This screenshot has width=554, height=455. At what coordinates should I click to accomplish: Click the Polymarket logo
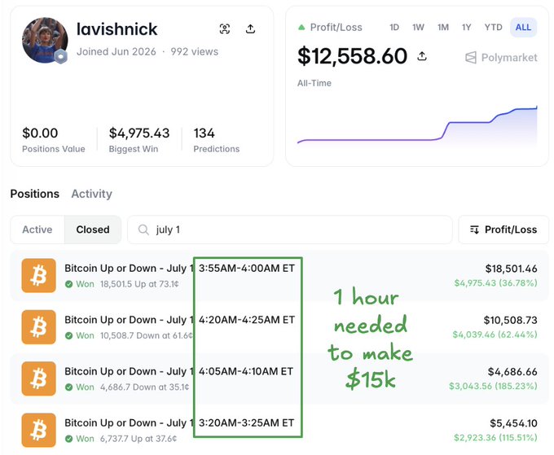click(501, 58)
